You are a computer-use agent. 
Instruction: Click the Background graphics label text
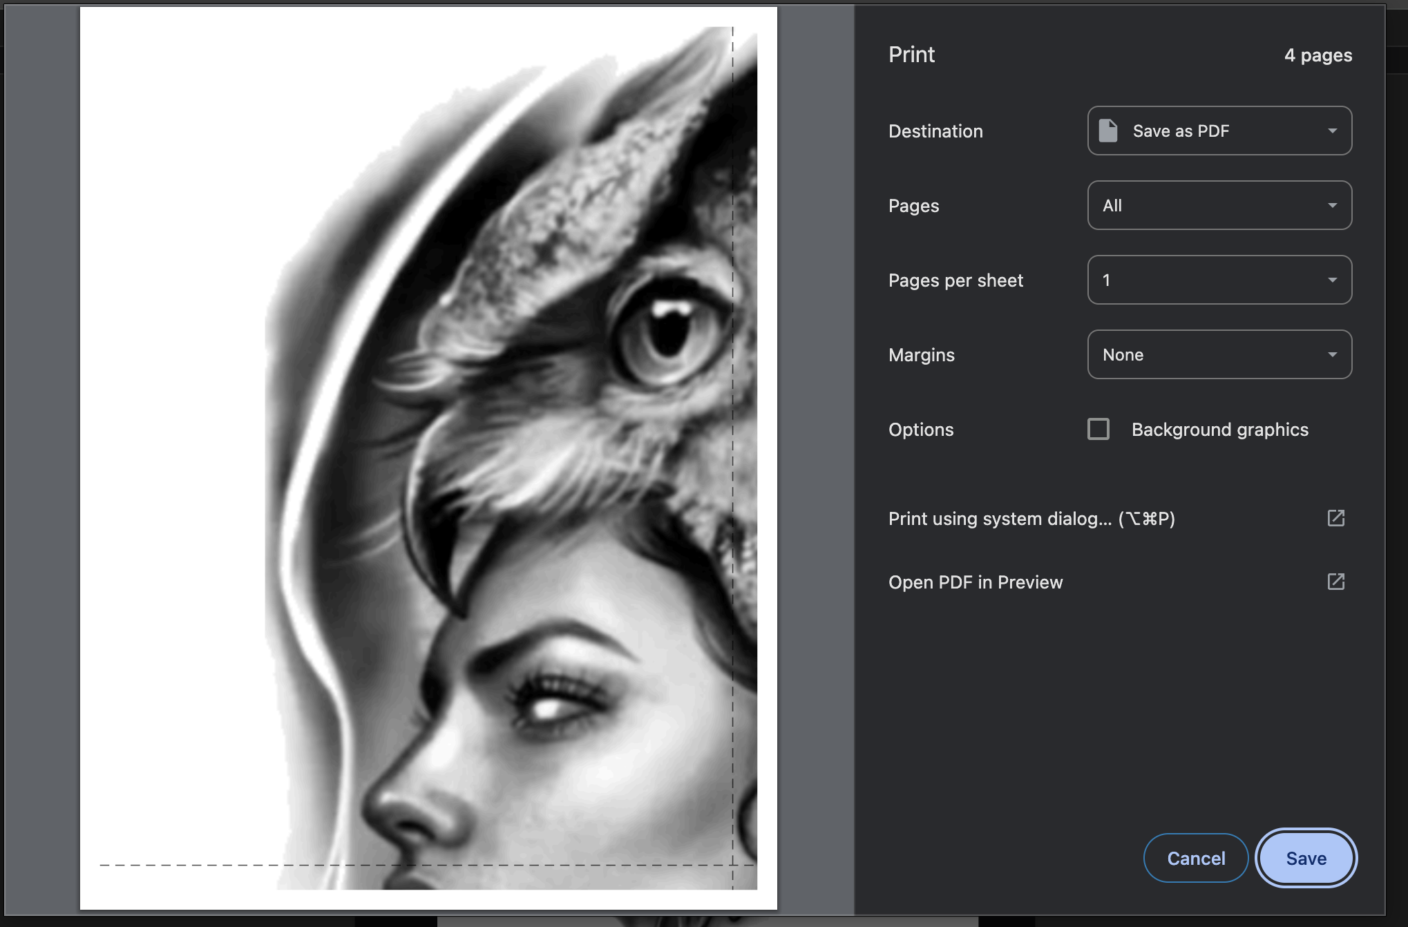pyautogui.click(x=1219, y=430)
